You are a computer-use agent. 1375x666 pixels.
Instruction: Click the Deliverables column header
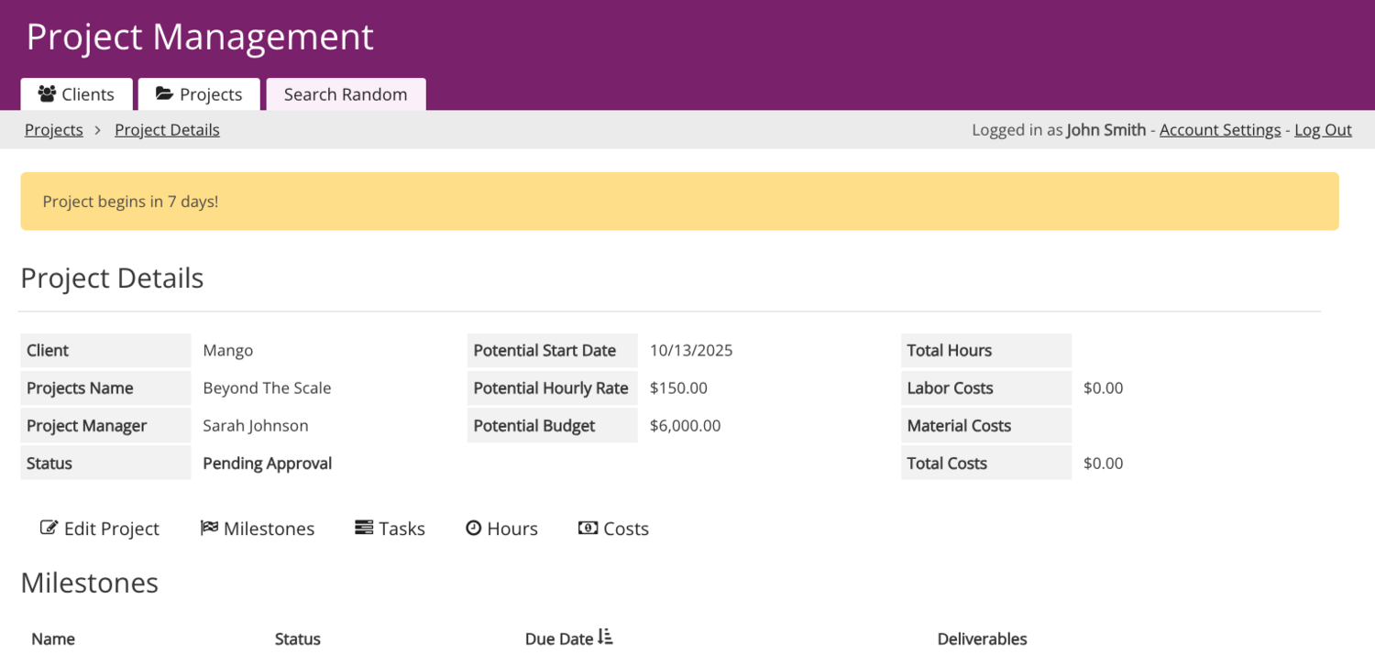982,639
